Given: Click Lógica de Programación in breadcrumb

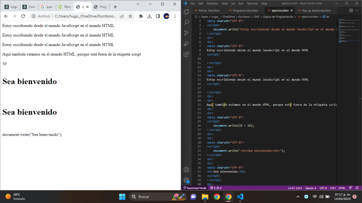Looking at the screenshot, I should pyautogui.click(x=278, y=17).
